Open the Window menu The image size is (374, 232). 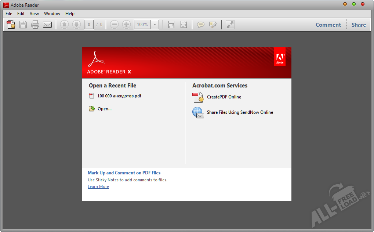tap(52, 14)
